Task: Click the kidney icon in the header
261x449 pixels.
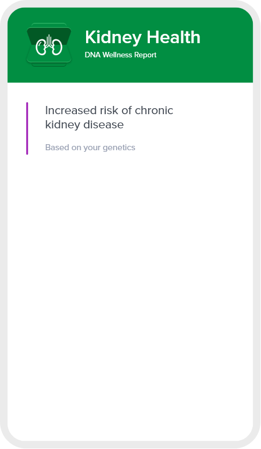Action: 49,45
